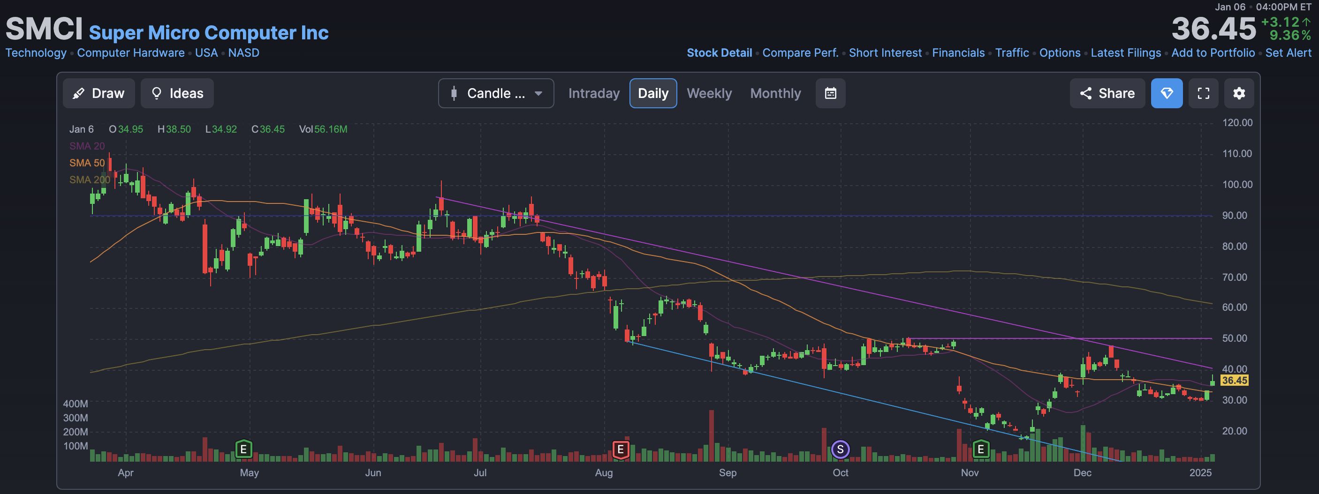
Task: Click the Set Alert link
Action: coord(1289,52)
